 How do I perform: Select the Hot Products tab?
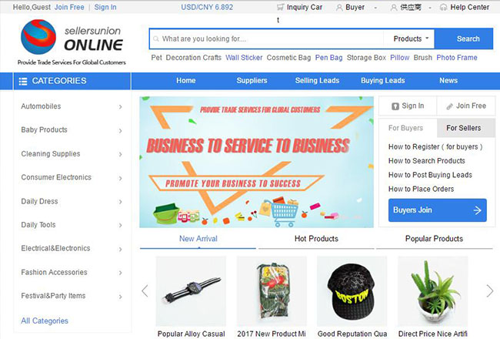pyautogui.click(x=316, y=239)
